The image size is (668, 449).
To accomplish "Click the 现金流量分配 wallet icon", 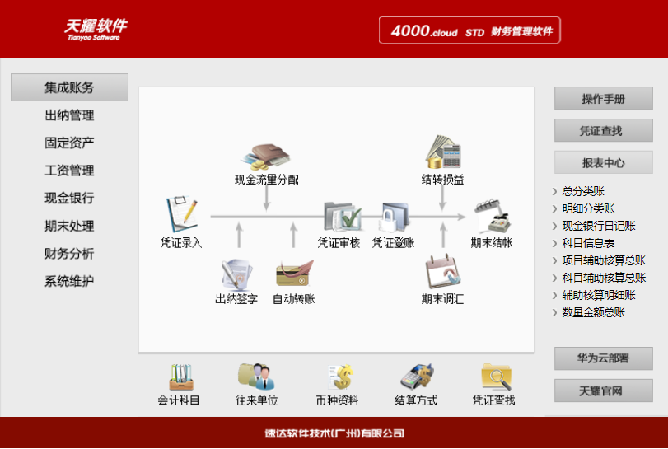I will pyautogui.click(x=266, y=157).
